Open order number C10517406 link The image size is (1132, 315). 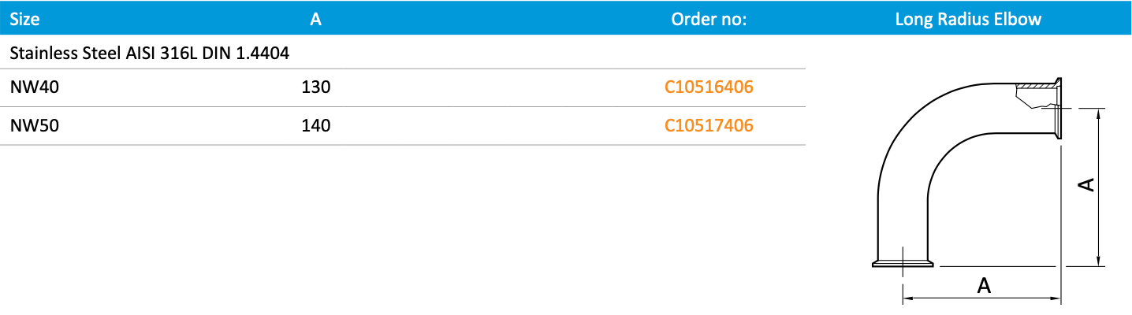[x=709, y=125]
